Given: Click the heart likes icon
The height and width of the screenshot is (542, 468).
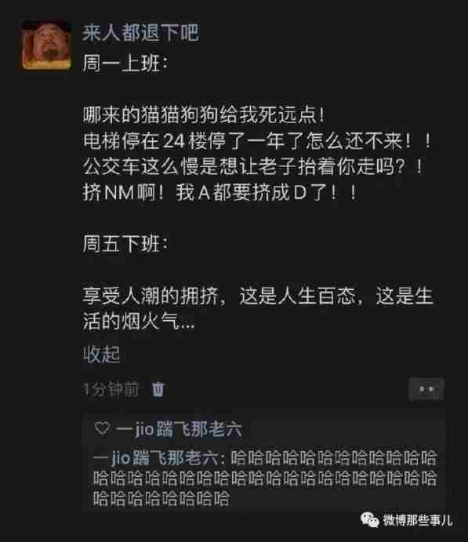Looking at the screenshot, I should (102, 428).
